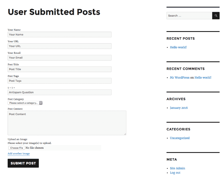223x175 pixels.
Task: Open the Post Category dropdown
Action: tap(25, 103)
